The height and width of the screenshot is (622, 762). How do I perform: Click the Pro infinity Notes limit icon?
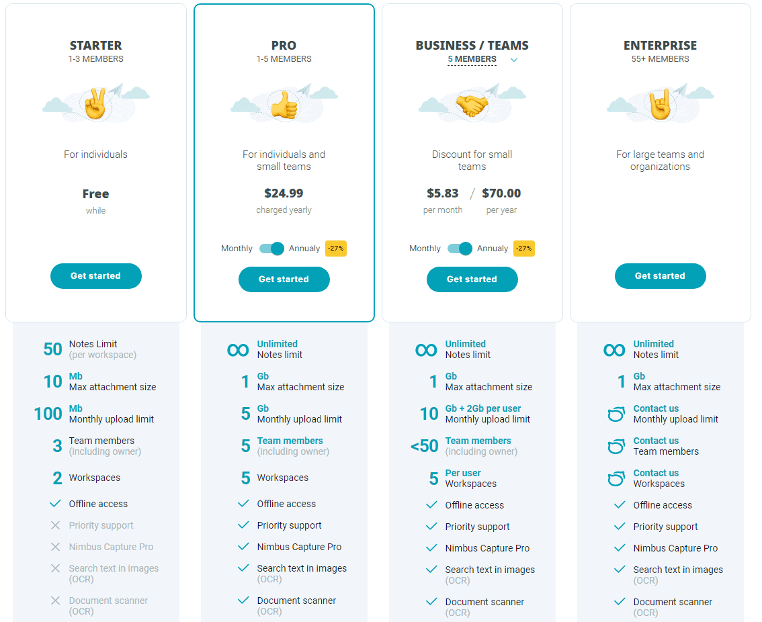click(x=238, y=350)
